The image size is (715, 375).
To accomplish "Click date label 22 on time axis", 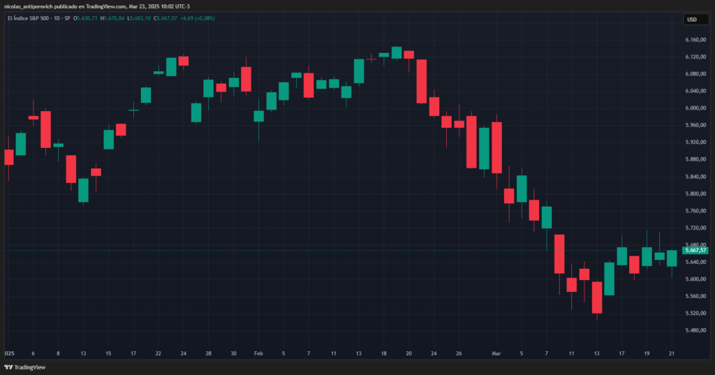I will [159, 353].
